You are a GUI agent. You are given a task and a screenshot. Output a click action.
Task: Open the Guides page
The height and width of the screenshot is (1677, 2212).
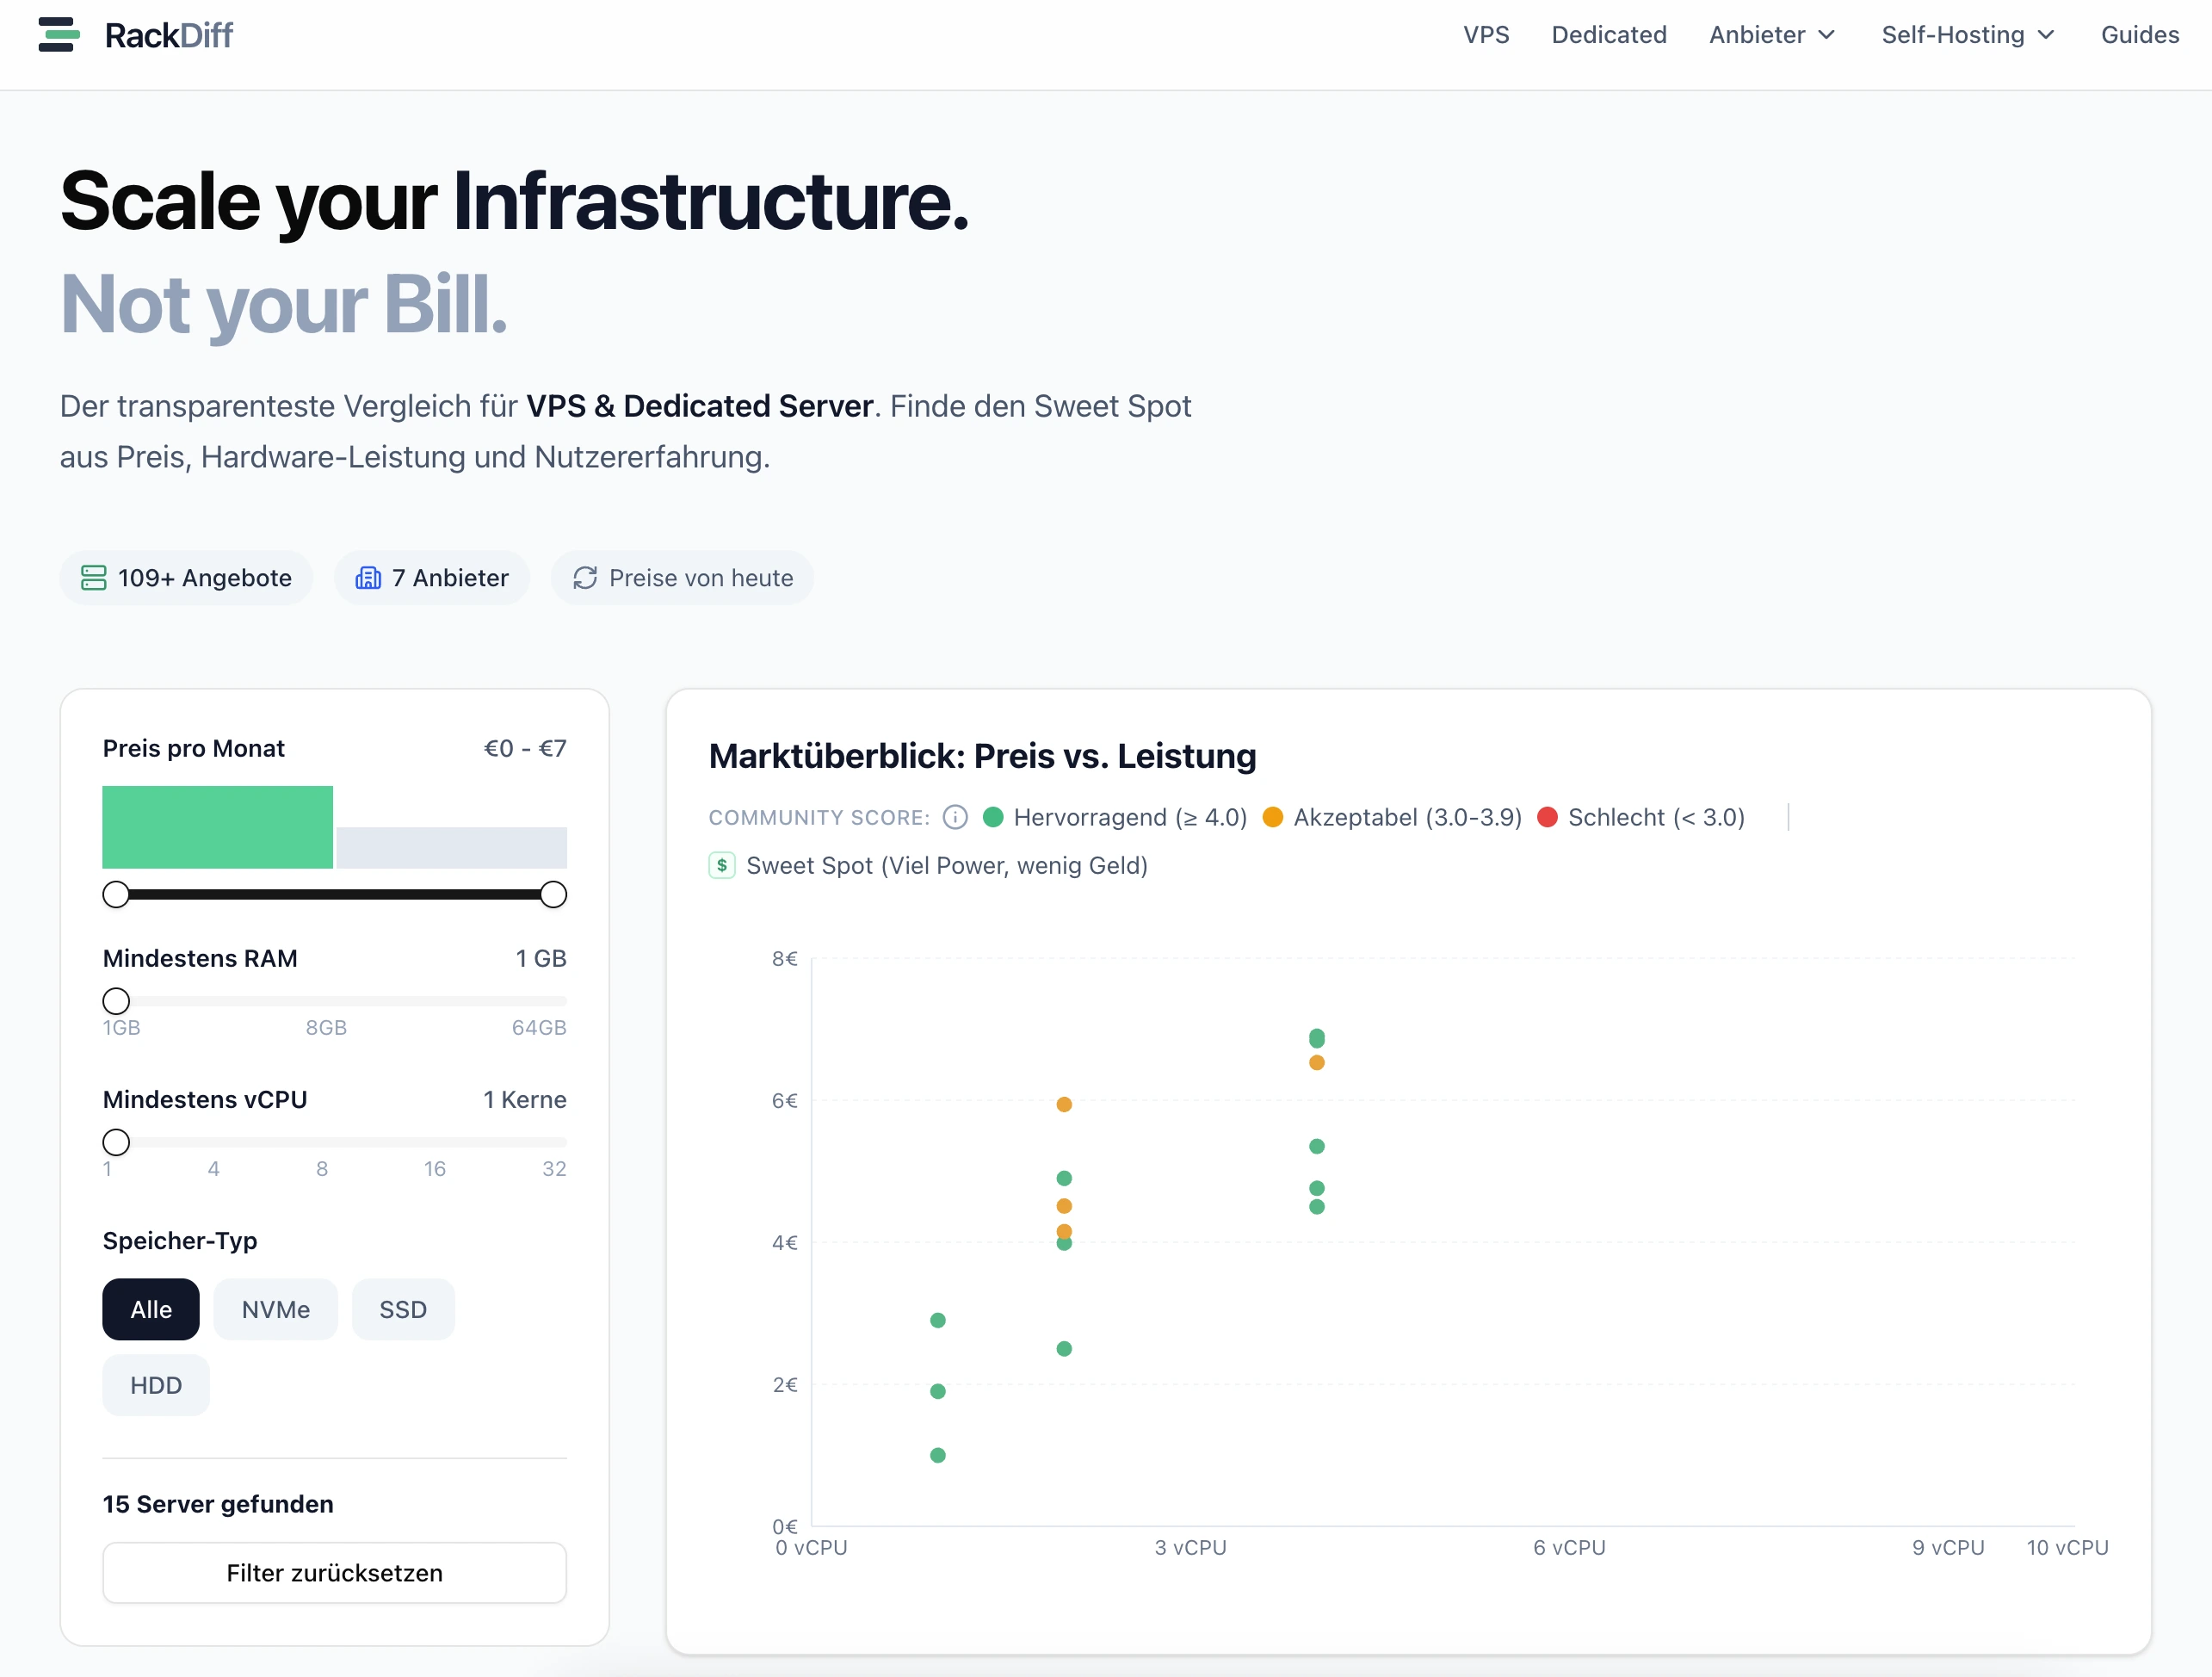[x=2139, y=34]
